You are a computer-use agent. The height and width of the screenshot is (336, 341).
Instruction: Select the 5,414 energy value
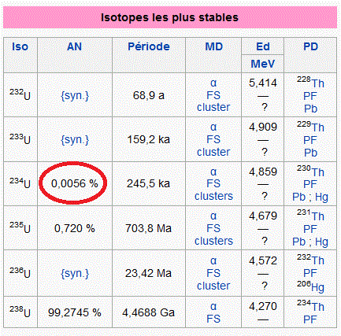[x=263, y=83]
